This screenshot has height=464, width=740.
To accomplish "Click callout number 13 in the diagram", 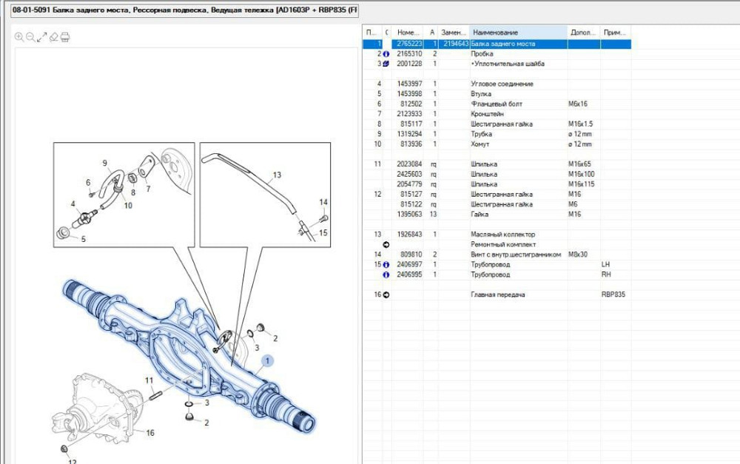I will pyautogui.click(x=277, y=176).
